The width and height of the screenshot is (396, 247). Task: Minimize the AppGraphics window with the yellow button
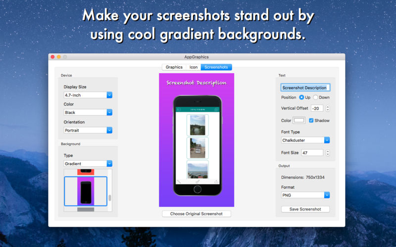pyautogui.click(x=59, y=57)
